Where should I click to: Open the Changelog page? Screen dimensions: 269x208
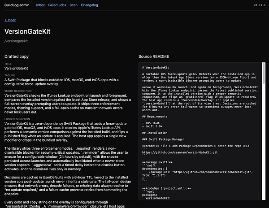coord(89,5)
